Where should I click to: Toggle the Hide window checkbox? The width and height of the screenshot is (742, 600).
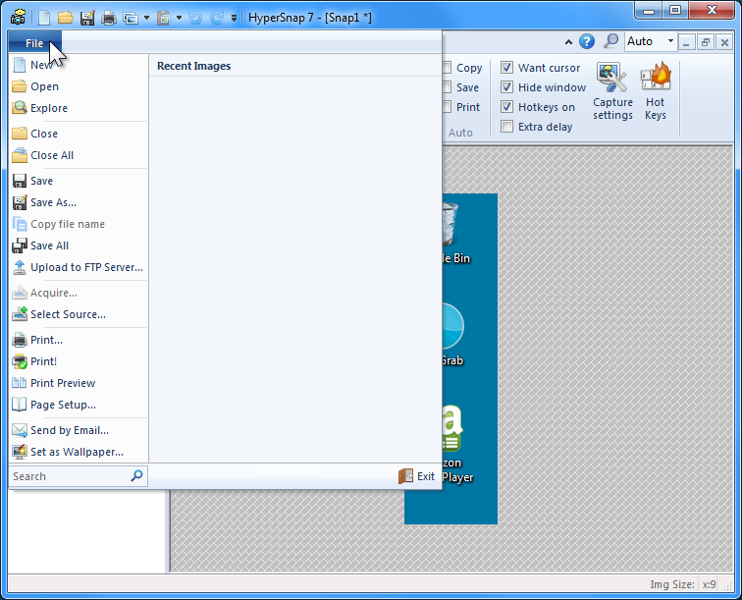click(506, 87)
